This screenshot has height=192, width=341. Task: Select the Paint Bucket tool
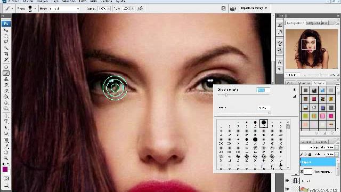(x=6, y=97)
